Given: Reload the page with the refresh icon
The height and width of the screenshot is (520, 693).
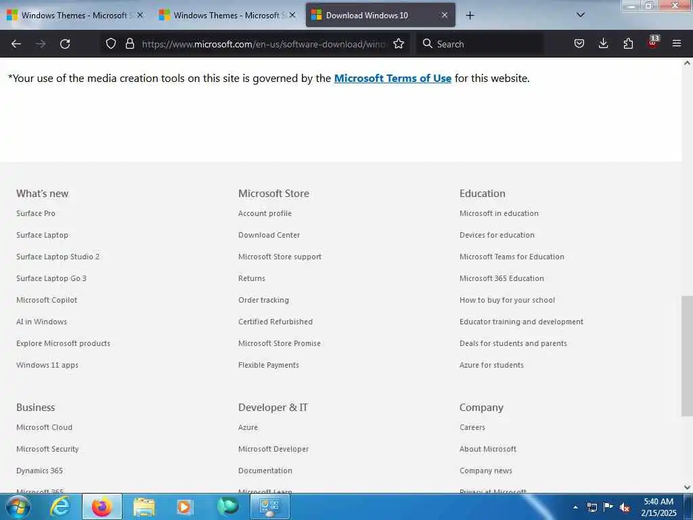Looking at the screenshot, I should point(65,44).
